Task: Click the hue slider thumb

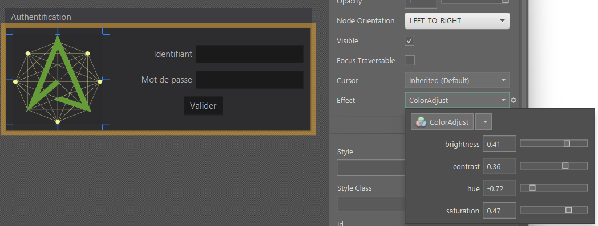Action: (x=532, y=188)
